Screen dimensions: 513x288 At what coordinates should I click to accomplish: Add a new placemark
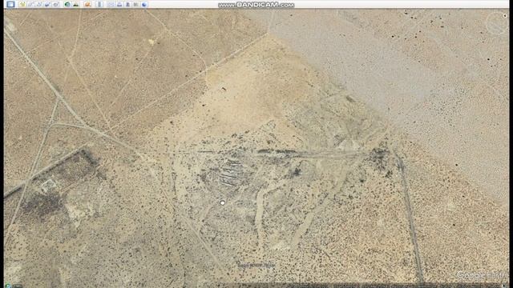tap(22, 4)
